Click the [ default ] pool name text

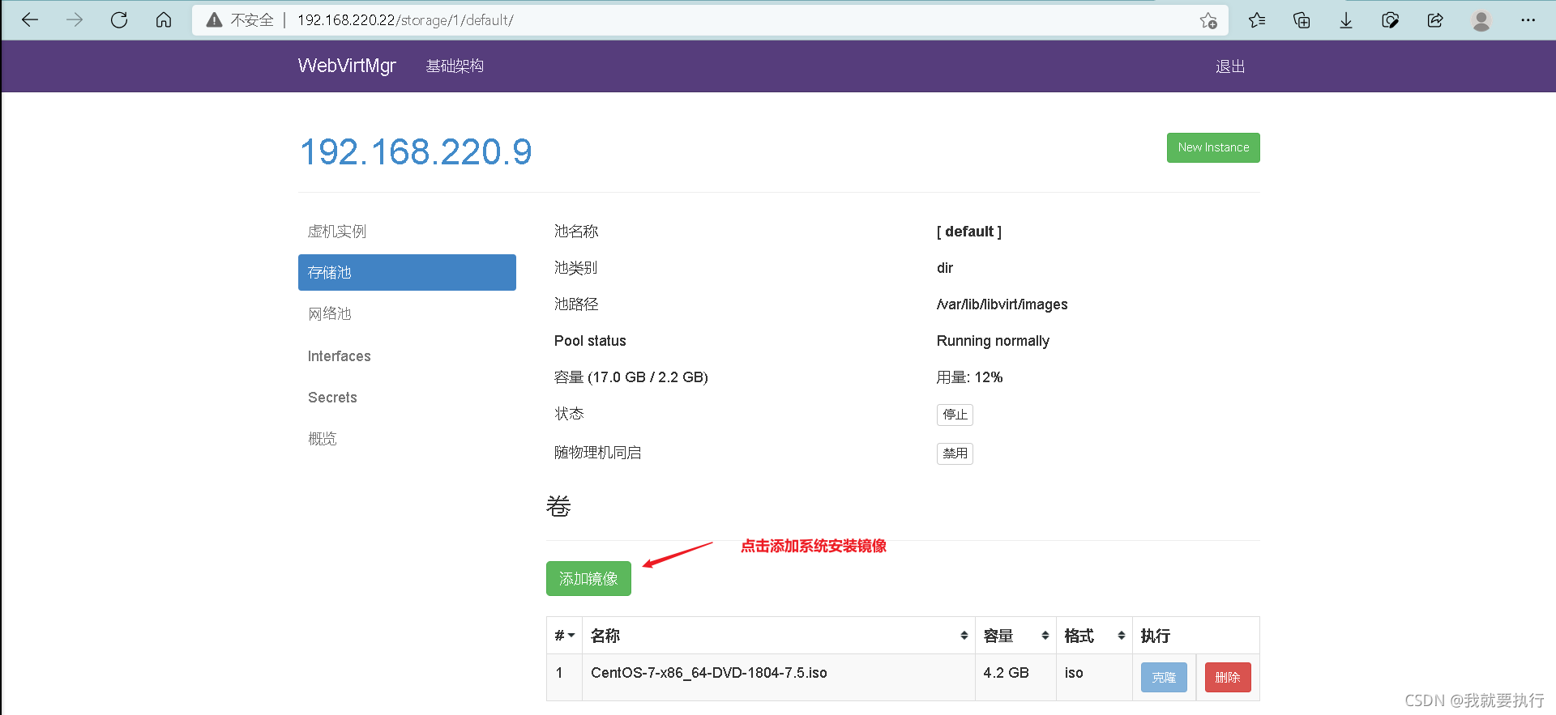coord(969,232)
